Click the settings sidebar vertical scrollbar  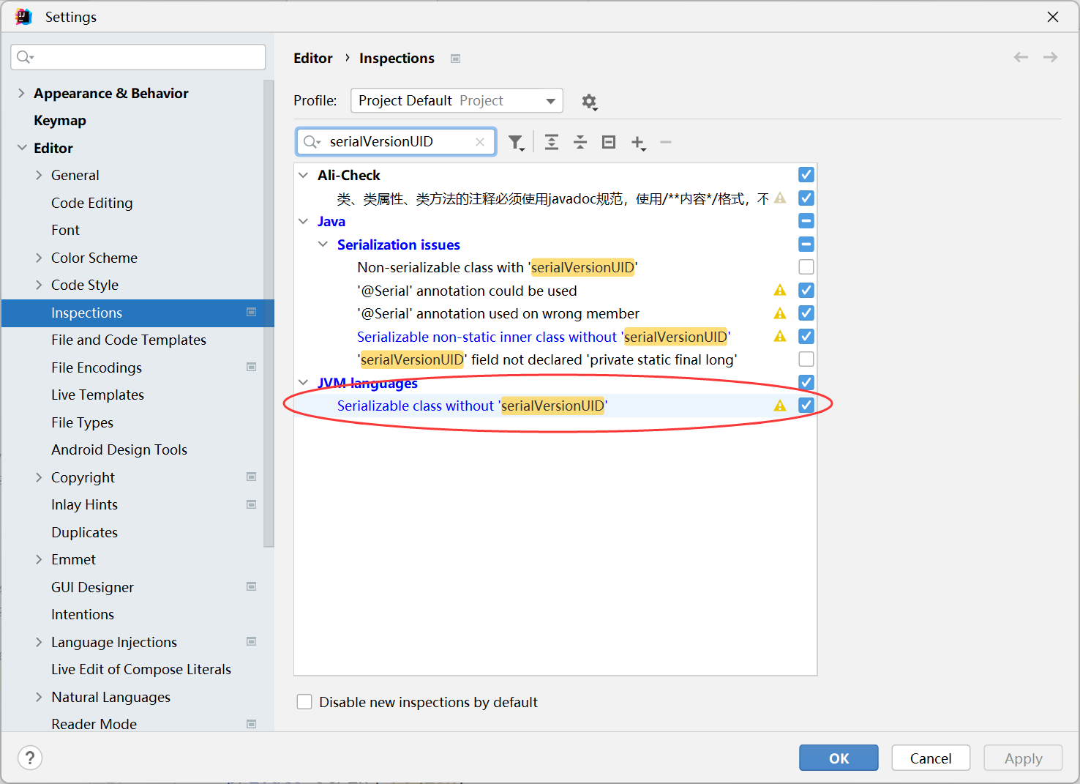click(269, 313)
